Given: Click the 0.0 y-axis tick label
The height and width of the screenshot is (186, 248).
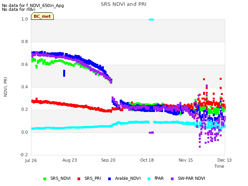Looking at the screenshot, I should click(24, 132).
